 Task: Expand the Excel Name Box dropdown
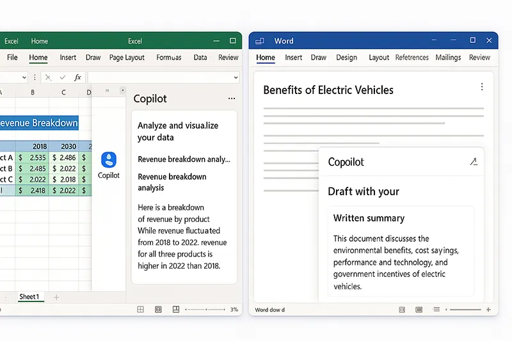click(x=24, y=77)
